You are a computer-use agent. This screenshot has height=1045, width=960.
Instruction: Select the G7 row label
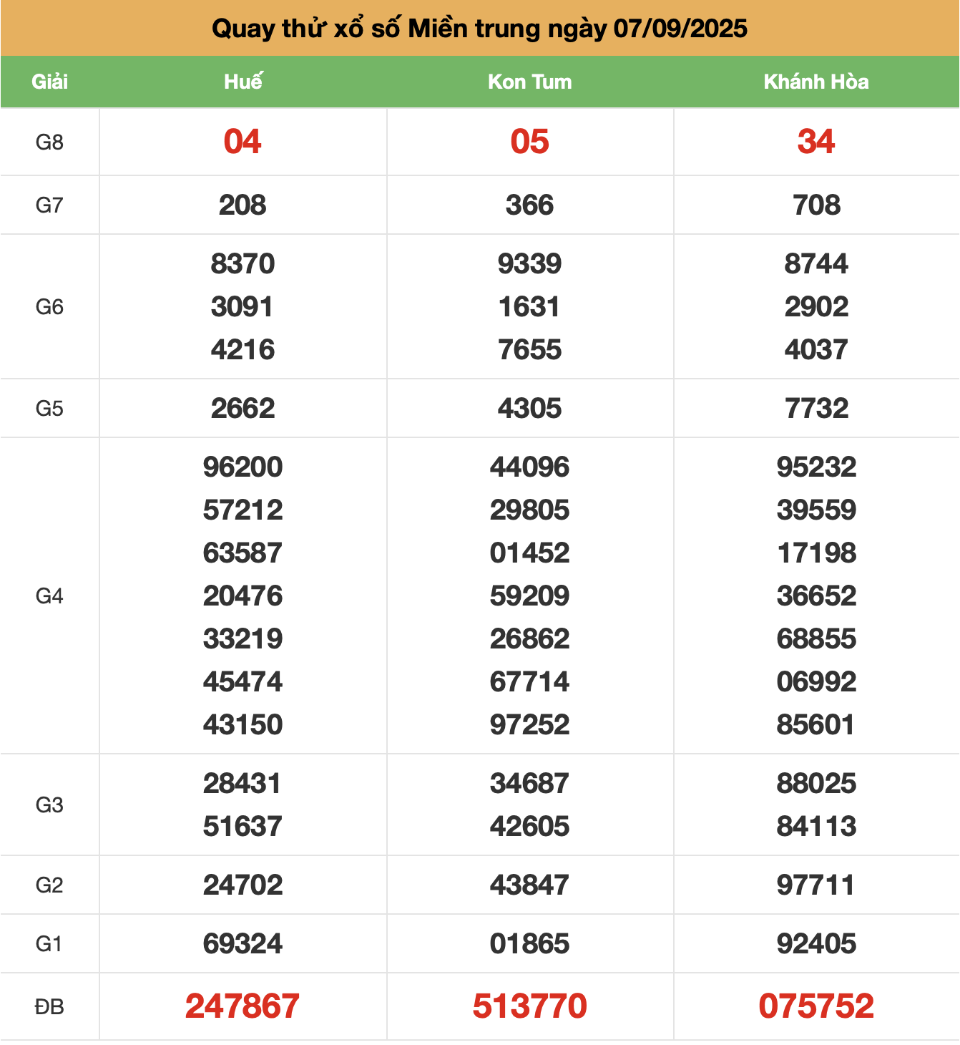[49, 205]
